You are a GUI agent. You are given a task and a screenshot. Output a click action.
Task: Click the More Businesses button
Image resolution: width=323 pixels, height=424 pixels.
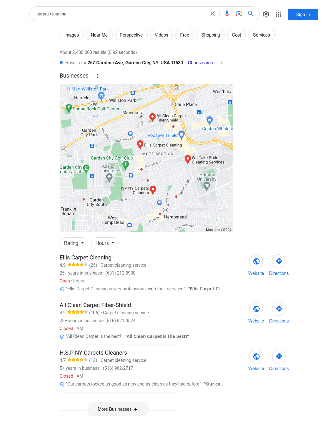(118, 409)
